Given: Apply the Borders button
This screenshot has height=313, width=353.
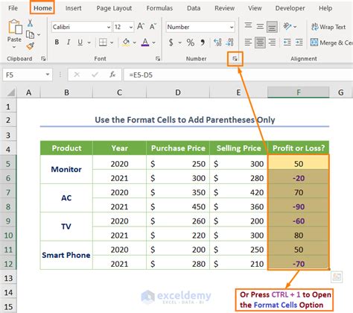Looking at the screenshot, I should (x=103, y=42).
